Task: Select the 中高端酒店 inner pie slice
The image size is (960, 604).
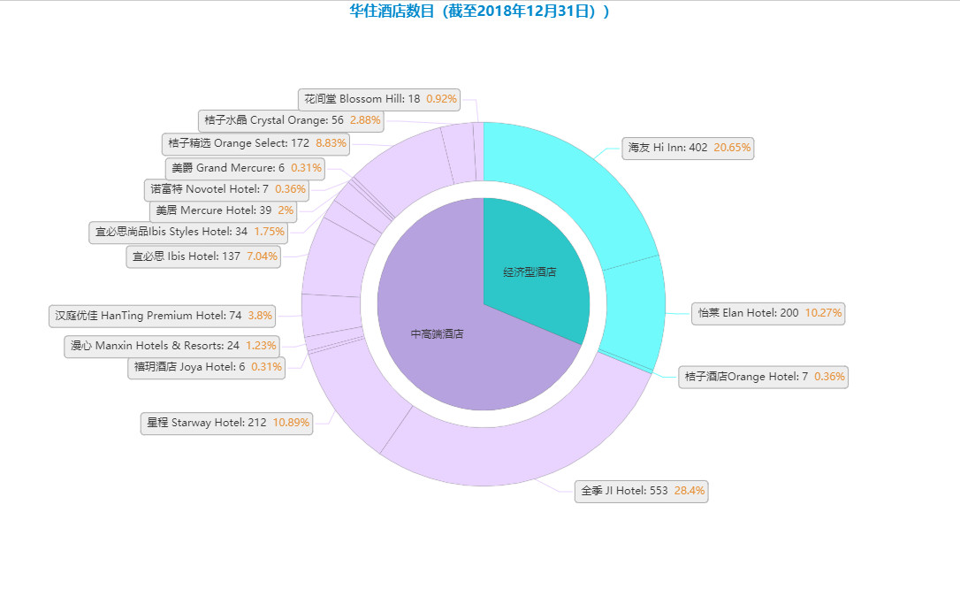Action: coord(438,334)
